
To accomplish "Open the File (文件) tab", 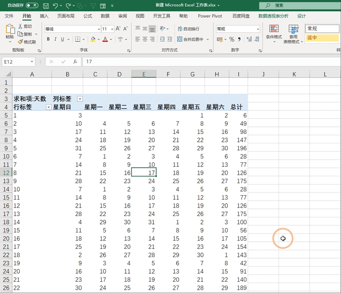I will 9,16.
